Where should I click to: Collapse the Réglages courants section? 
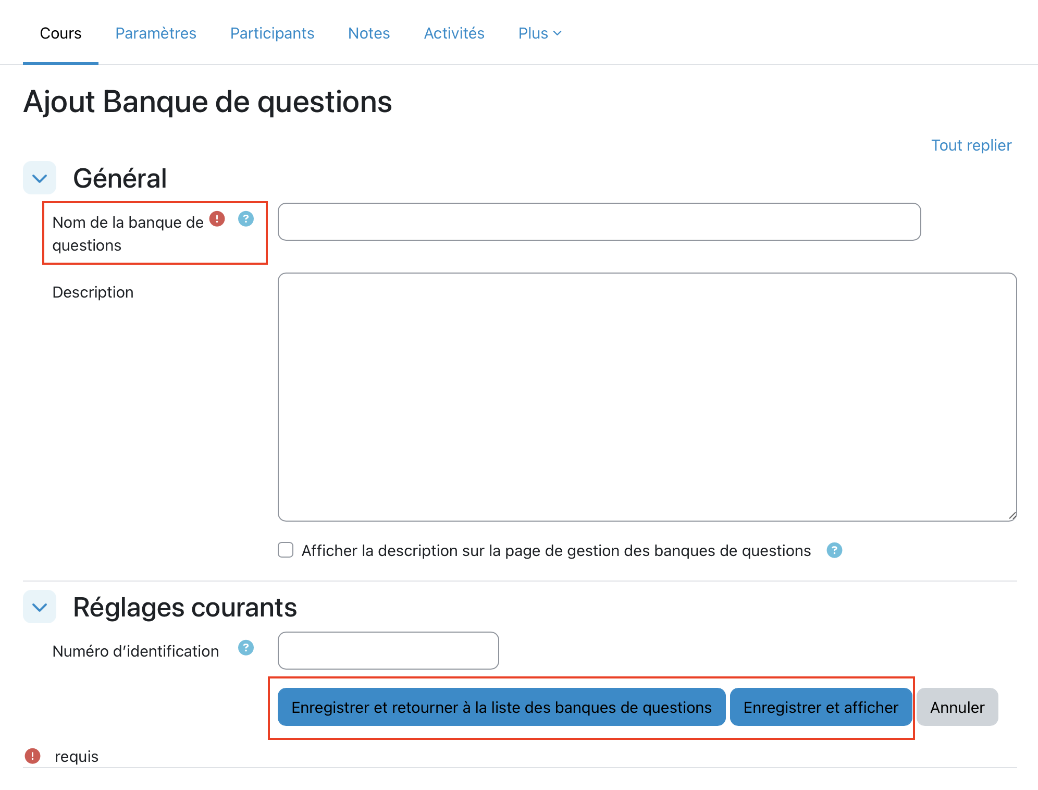(40, 607)
